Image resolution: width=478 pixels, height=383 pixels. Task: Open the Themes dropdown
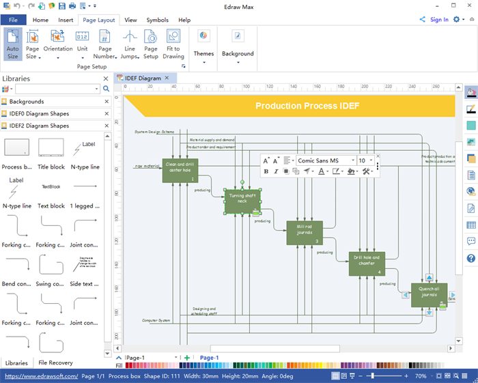click(x=203, y=53)
